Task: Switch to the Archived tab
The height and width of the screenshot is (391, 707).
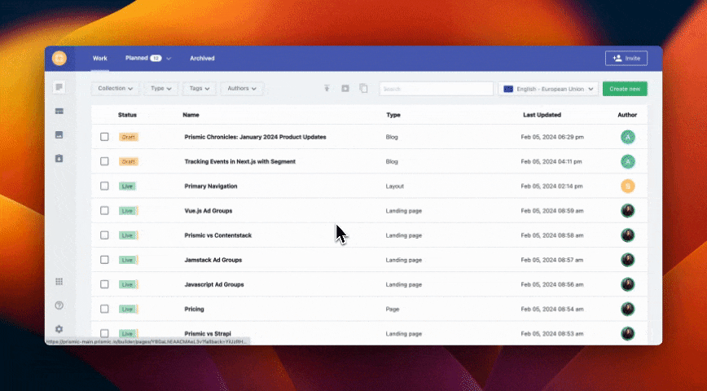Action: [x=202, y=58]
